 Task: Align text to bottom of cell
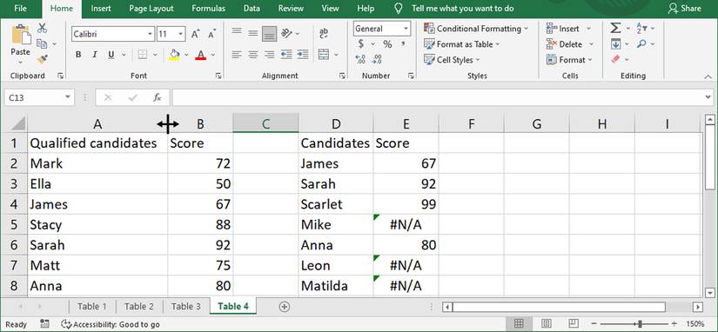pyautogui.click(x=269, y=33)
